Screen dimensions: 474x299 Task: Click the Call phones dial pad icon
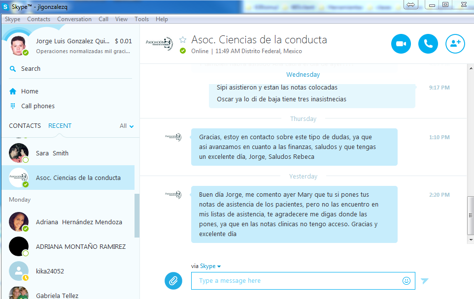click(x=13, y=106)
